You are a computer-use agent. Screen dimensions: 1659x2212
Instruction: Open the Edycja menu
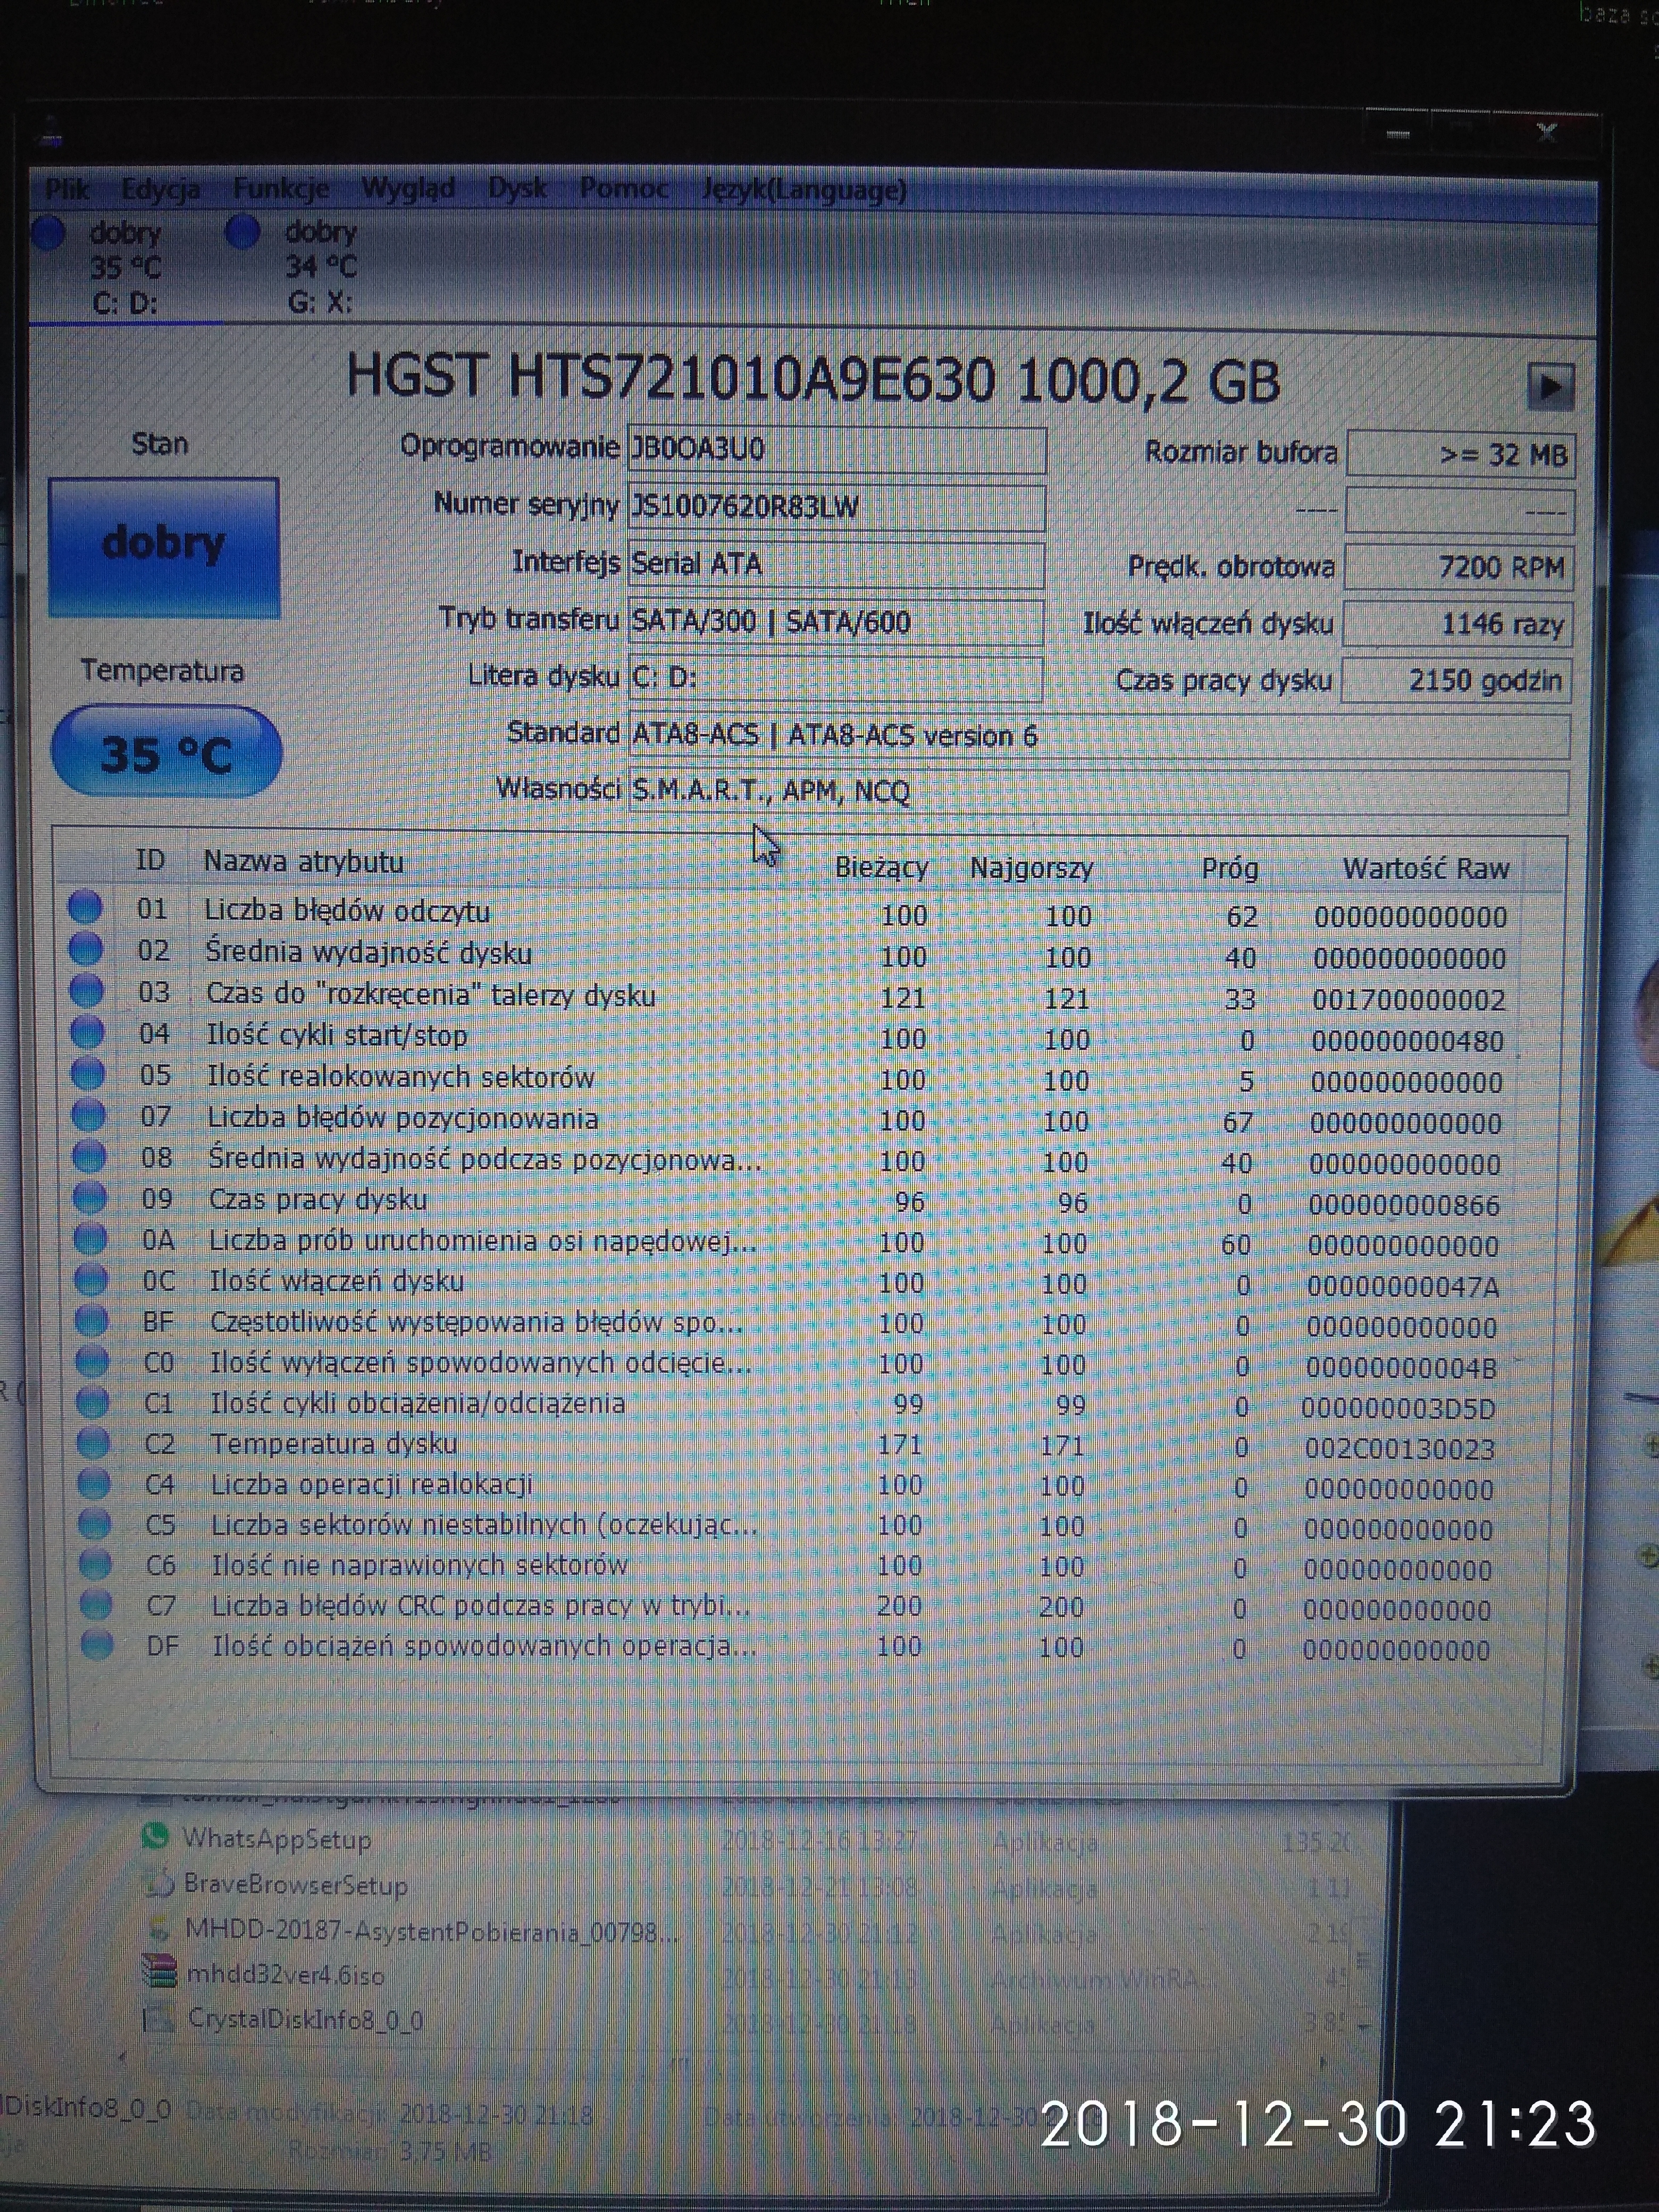(x=160, y=188)
